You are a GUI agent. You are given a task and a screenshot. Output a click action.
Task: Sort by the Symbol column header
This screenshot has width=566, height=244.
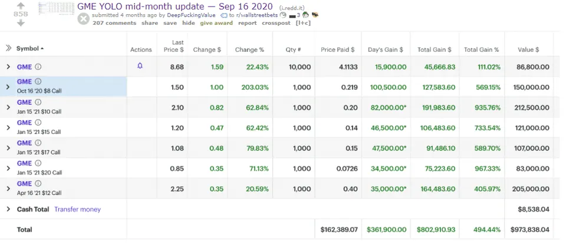click(x=30, y=48)
